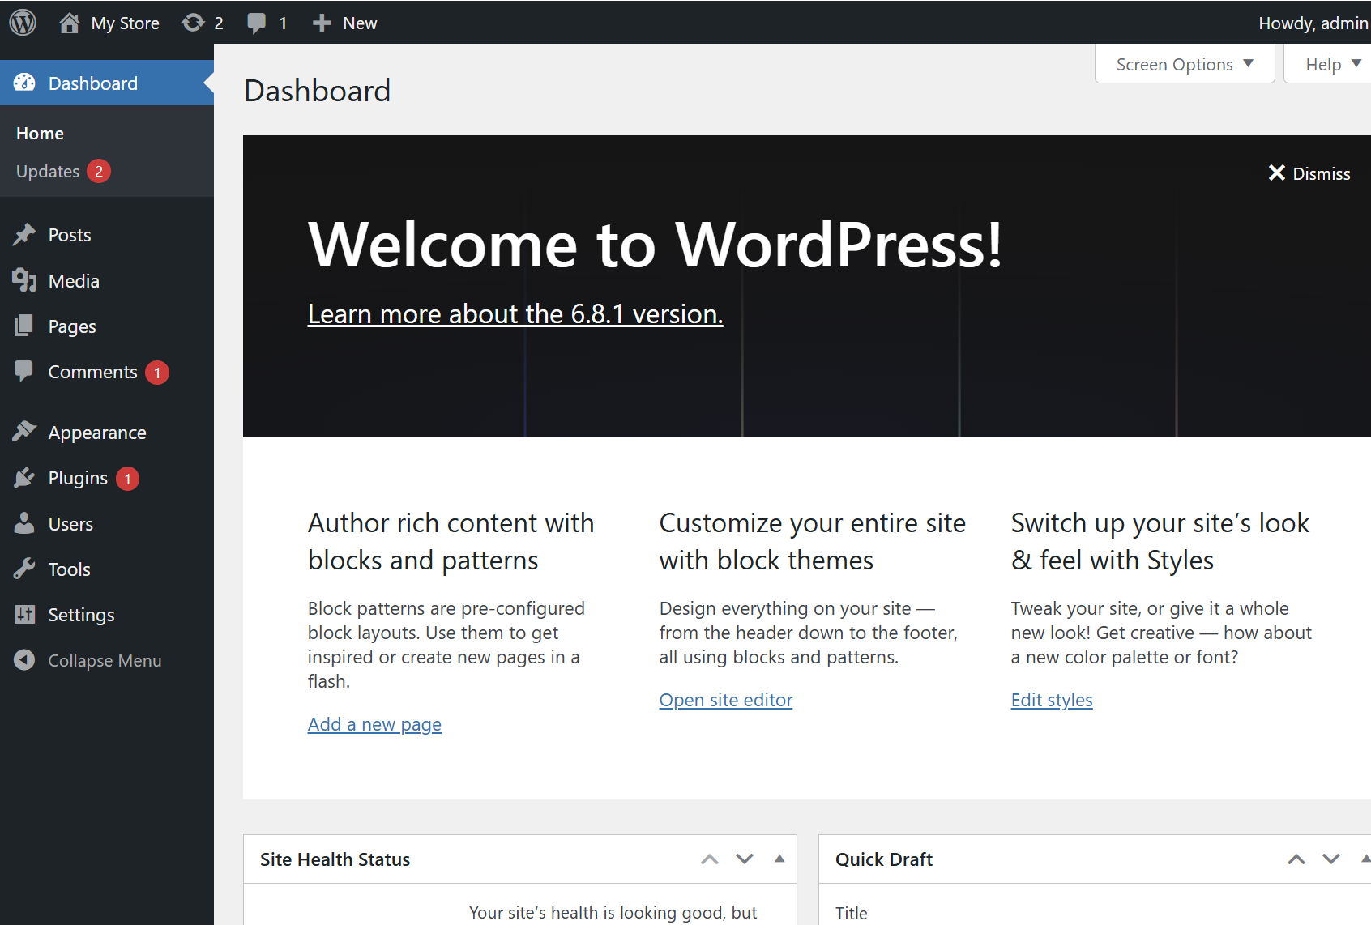Click the Welcome to WordPress! heading
Screen dimensions: 1371x925
655,244
